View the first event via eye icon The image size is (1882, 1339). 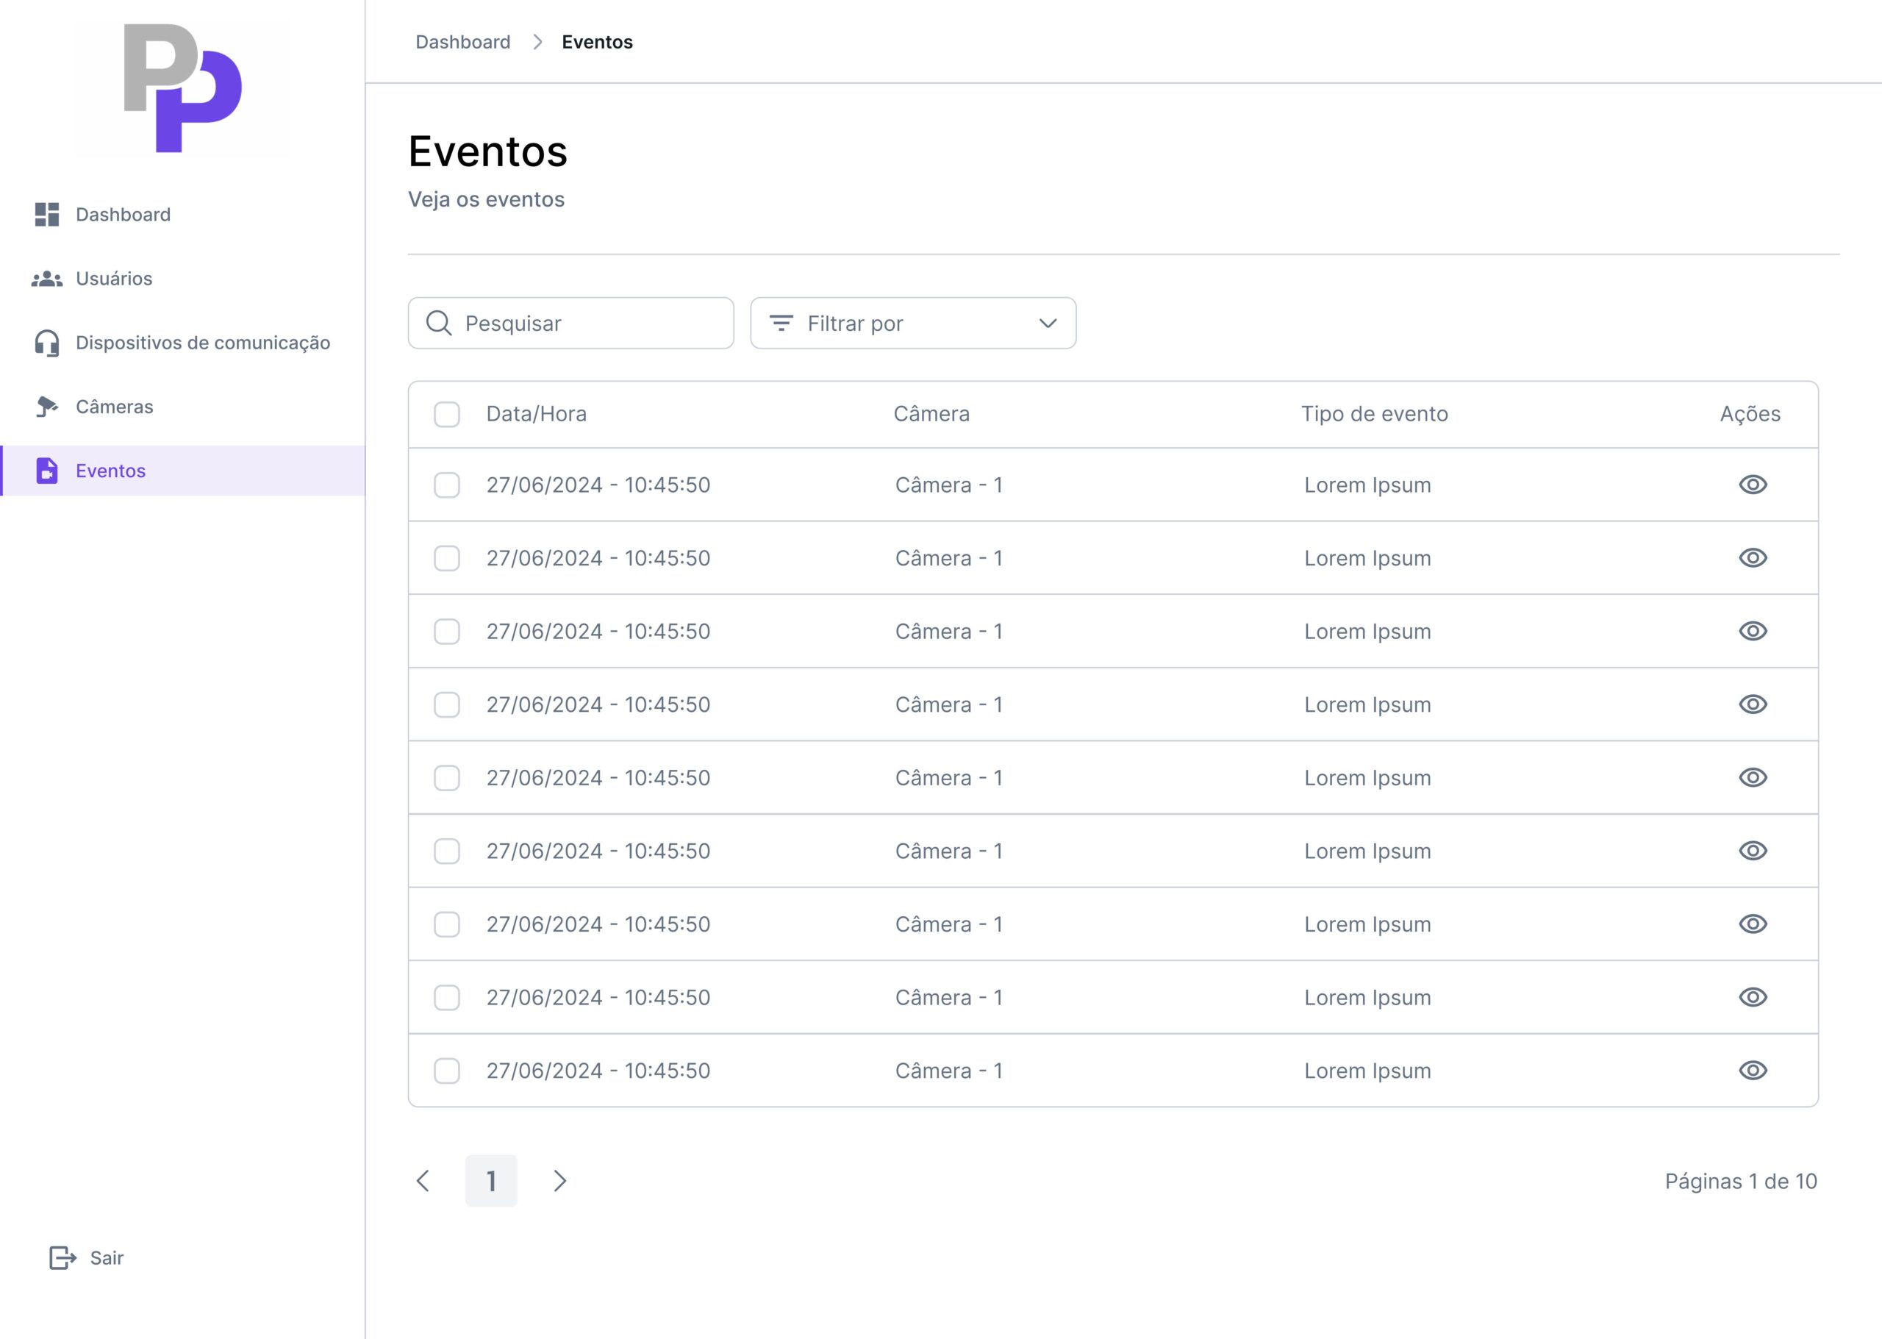[x=1753, y=485]
